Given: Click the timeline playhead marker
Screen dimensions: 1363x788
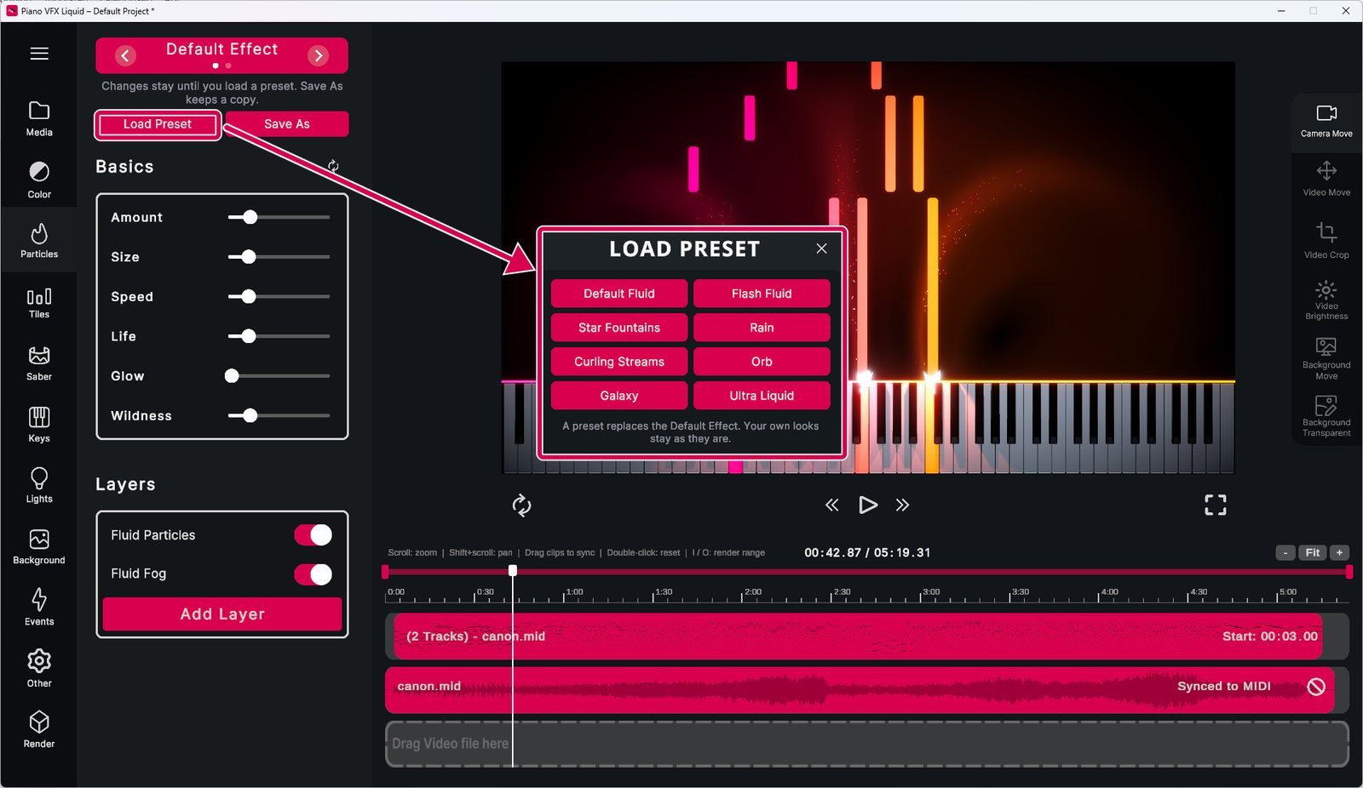Looking at the screenshot, I should coord(513,571).
